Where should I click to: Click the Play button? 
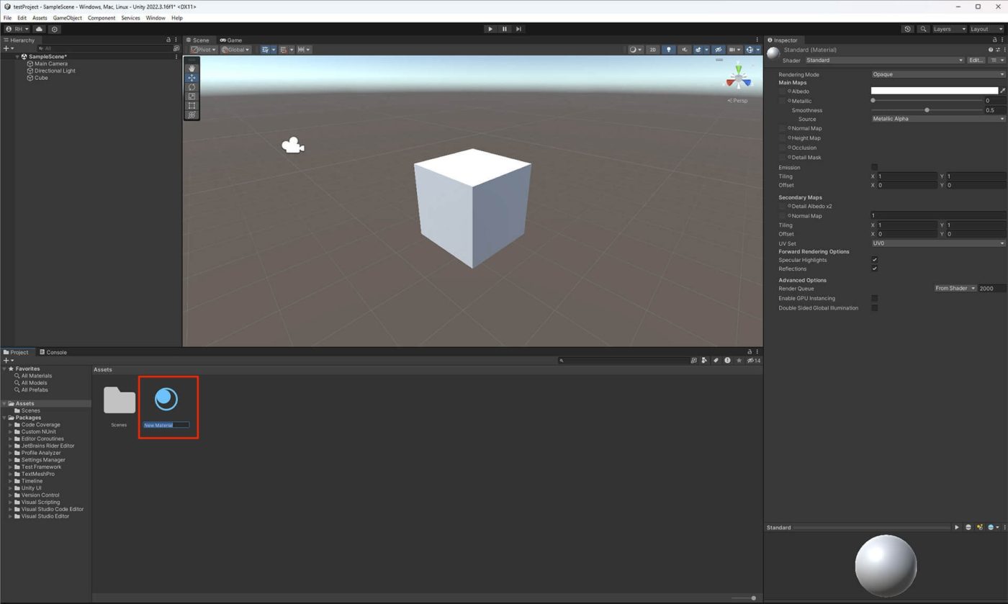(x=490, y=29)
